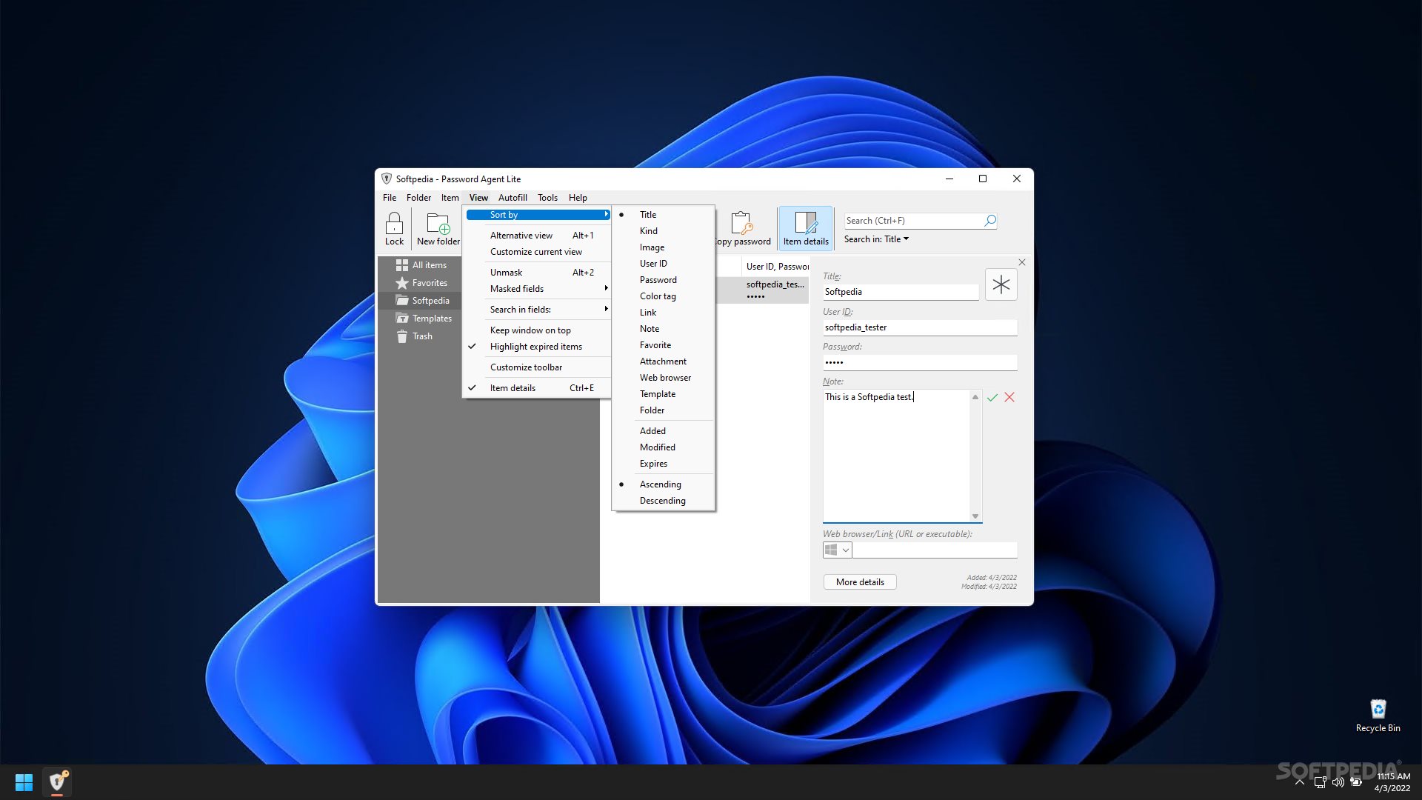Toggle the Item details toolbar button

click(x=806, y=228)
